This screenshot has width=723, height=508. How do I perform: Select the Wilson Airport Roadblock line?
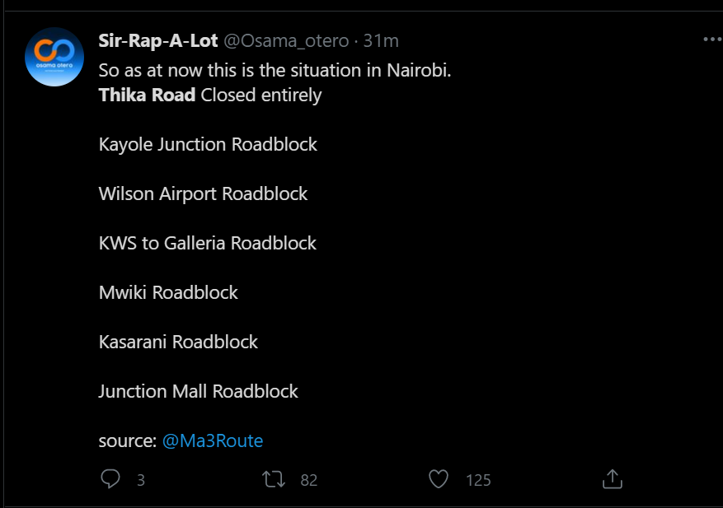(x=203, y=194)
